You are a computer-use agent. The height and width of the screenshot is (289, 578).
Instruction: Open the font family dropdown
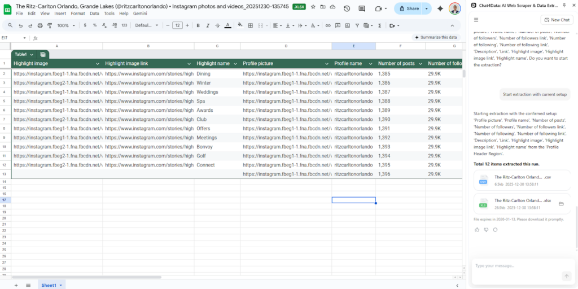pyautogui.click(x=147, y=25)
